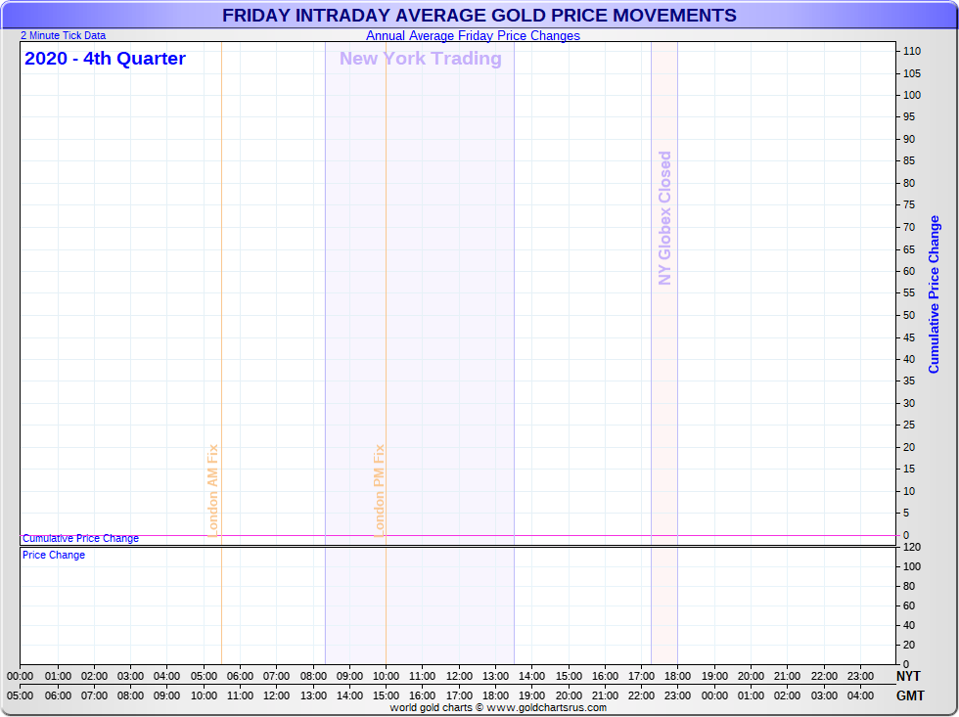Viewport: 959px width, 717px height.
Task: Click the 'New York Trading' session label
Action: coord(420,59)
